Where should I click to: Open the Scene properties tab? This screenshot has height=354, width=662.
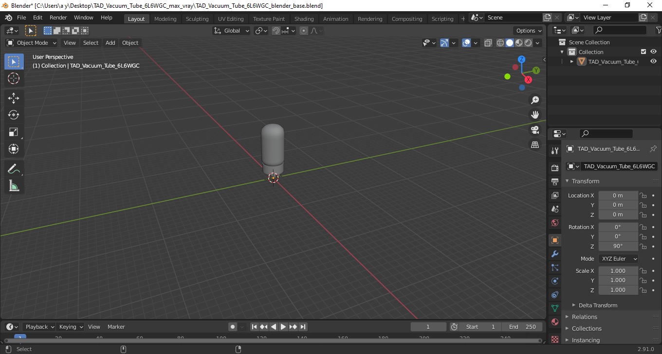click(554, 209)
